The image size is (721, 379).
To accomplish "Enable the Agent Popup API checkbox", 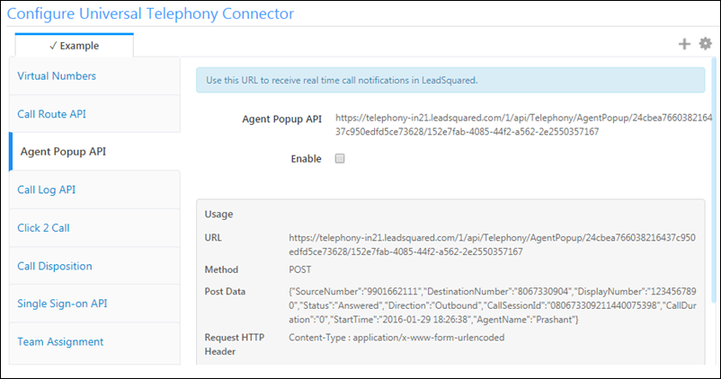I will pos(340,159).
